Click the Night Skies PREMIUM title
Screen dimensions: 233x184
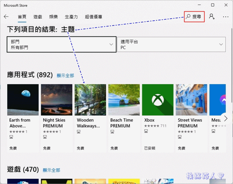coord(54,123)
